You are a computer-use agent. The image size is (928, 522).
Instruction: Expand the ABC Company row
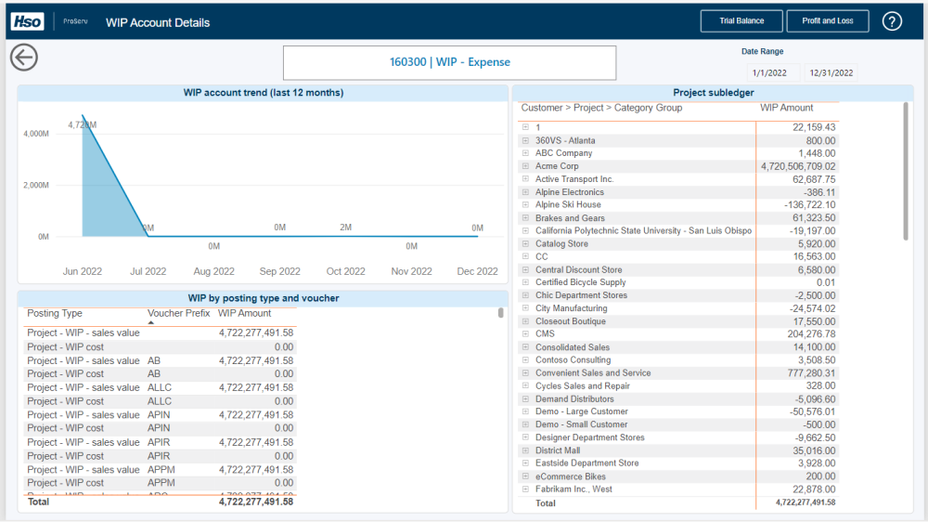(525, 153)
